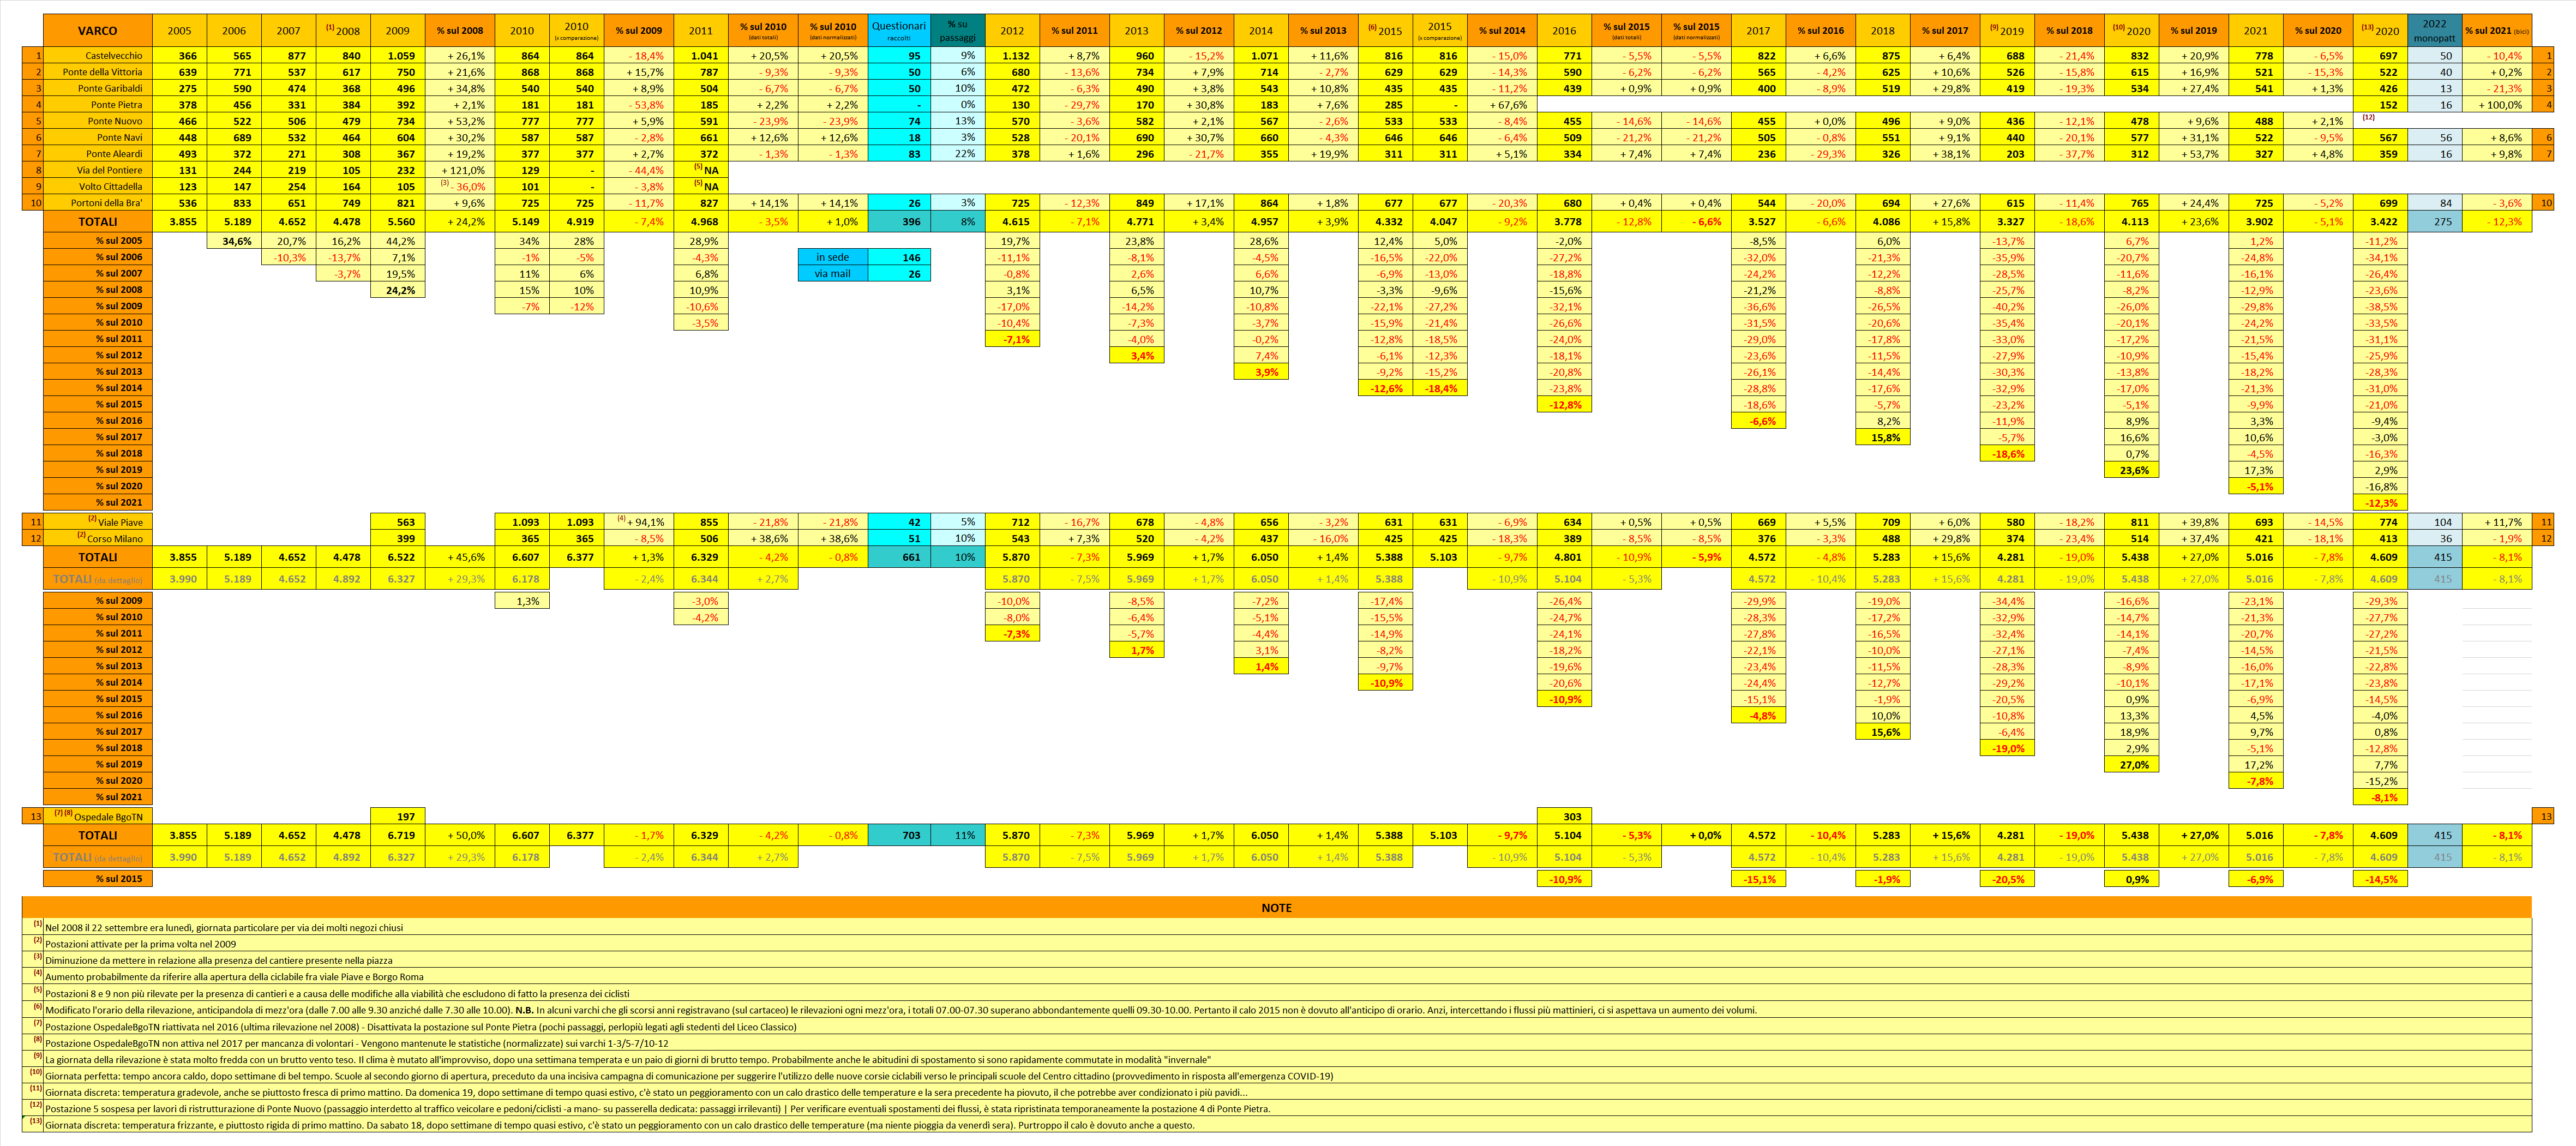Click the '% sul 2008' column header

click(460, 30)
